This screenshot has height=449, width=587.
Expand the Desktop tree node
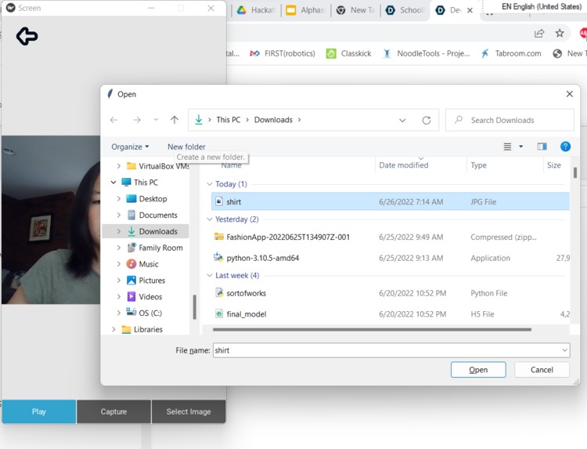click(119, 198)
